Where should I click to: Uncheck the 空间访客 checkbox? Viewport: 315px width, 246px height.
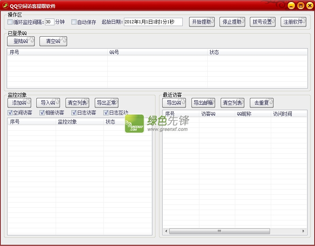tap(10, 113)
